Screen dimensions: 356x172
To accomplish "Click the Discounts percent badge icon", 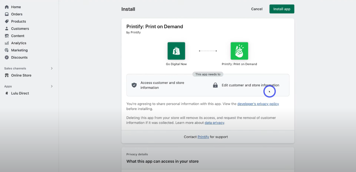I will pos(7,57).
